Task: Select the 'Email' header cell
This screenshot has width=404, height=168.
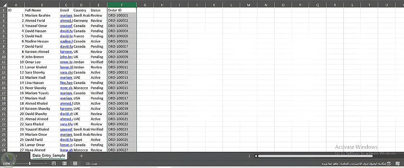Action: point(66,10)
